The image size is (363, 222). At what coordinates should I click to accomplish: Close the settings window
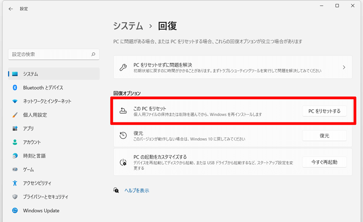click(x=352, y=6)
